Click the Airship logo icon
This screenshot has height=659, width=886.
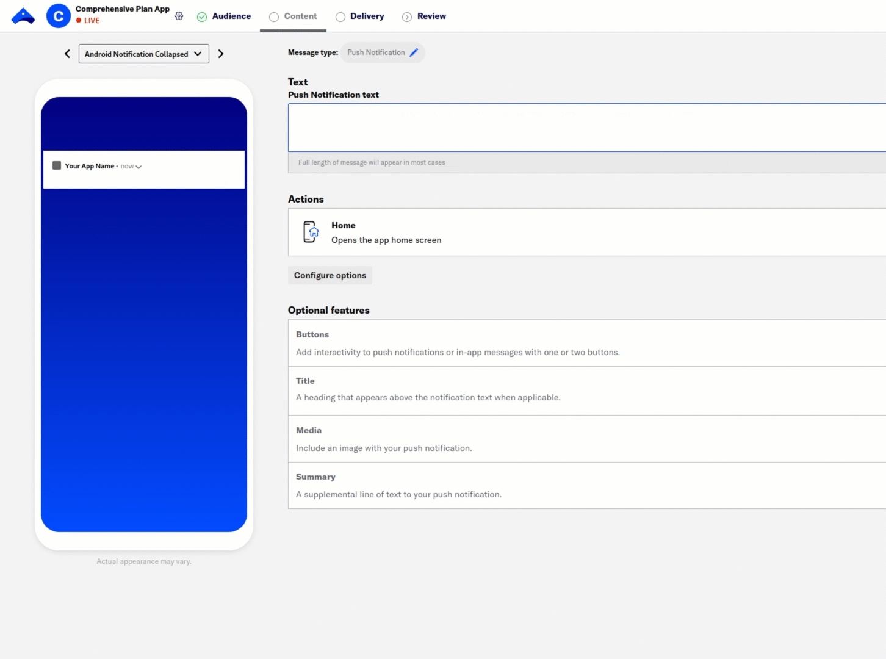[23, 16]
